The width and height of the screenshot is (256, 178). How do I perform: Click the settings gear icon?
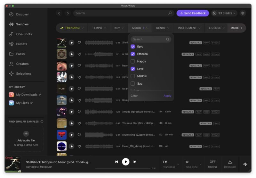(243, 13)
